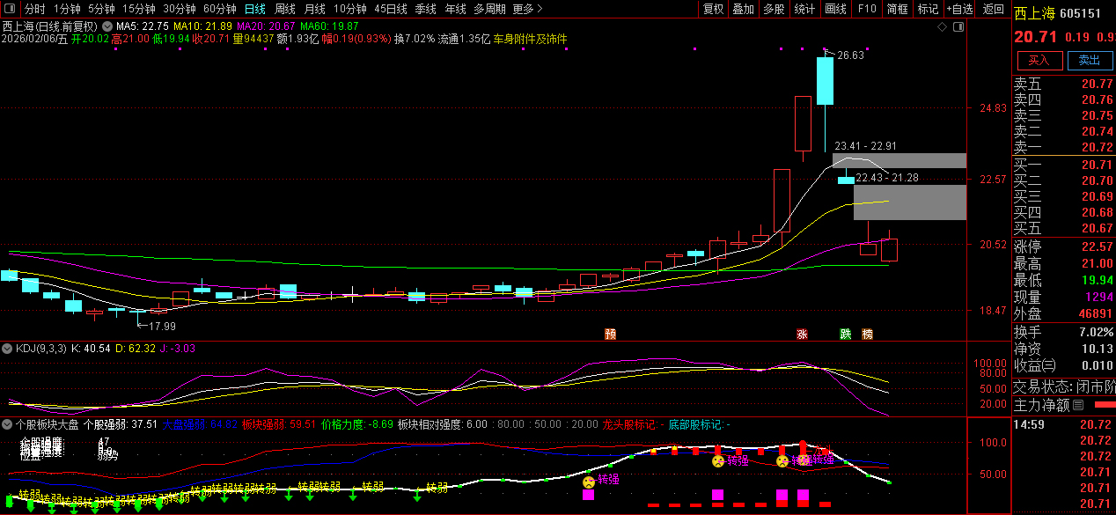This screenshot has height=515, width=1116.
Task: Select the 年线 yearly tab
Action: tap(456, 9)
